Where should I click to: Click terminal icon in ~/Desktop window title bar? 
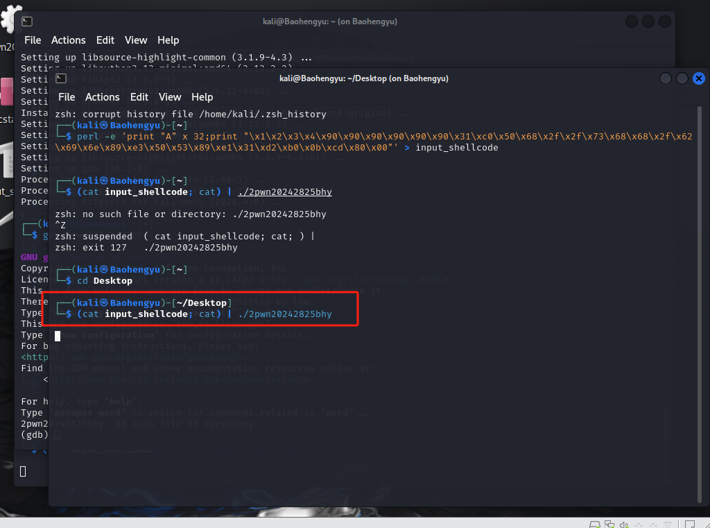[61, 78]
